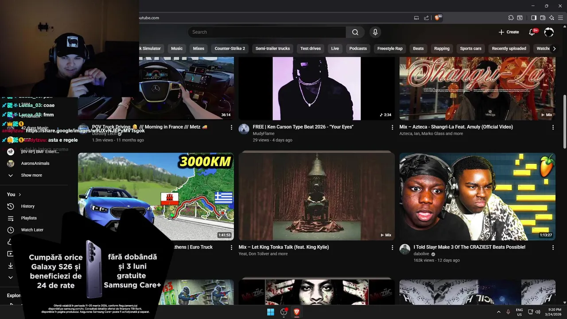Open History from the sidebar

click(x=27, y=206)
